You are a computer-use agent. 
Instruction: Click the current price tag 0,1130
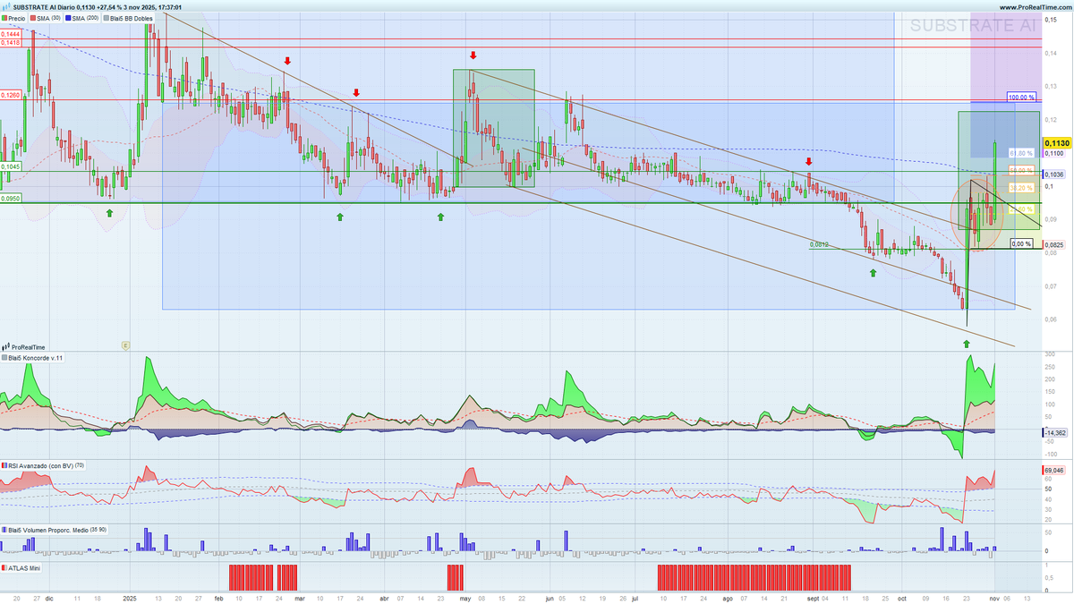1057,142
